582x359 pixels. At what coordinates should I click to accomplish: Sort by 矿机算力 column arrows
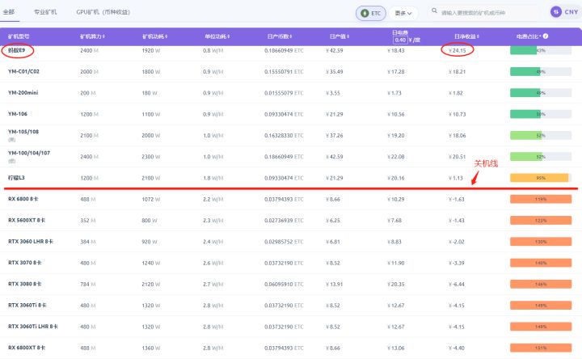click(x=103, y=37)
